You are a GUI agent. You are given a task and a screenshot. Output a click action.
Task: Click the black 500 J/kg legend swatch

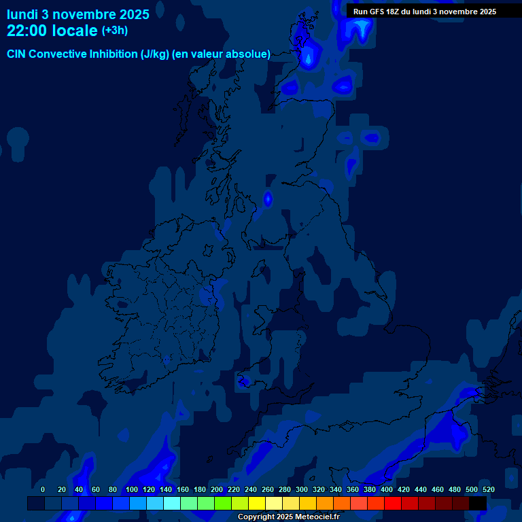click(478, 503)
